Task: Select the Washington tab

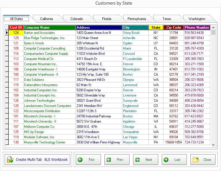Action: [x=197, y=19]
